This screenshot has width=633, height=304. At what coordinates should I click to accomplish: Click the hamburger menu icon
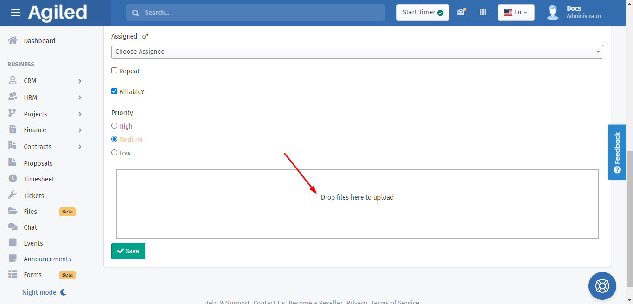(16, 13)
